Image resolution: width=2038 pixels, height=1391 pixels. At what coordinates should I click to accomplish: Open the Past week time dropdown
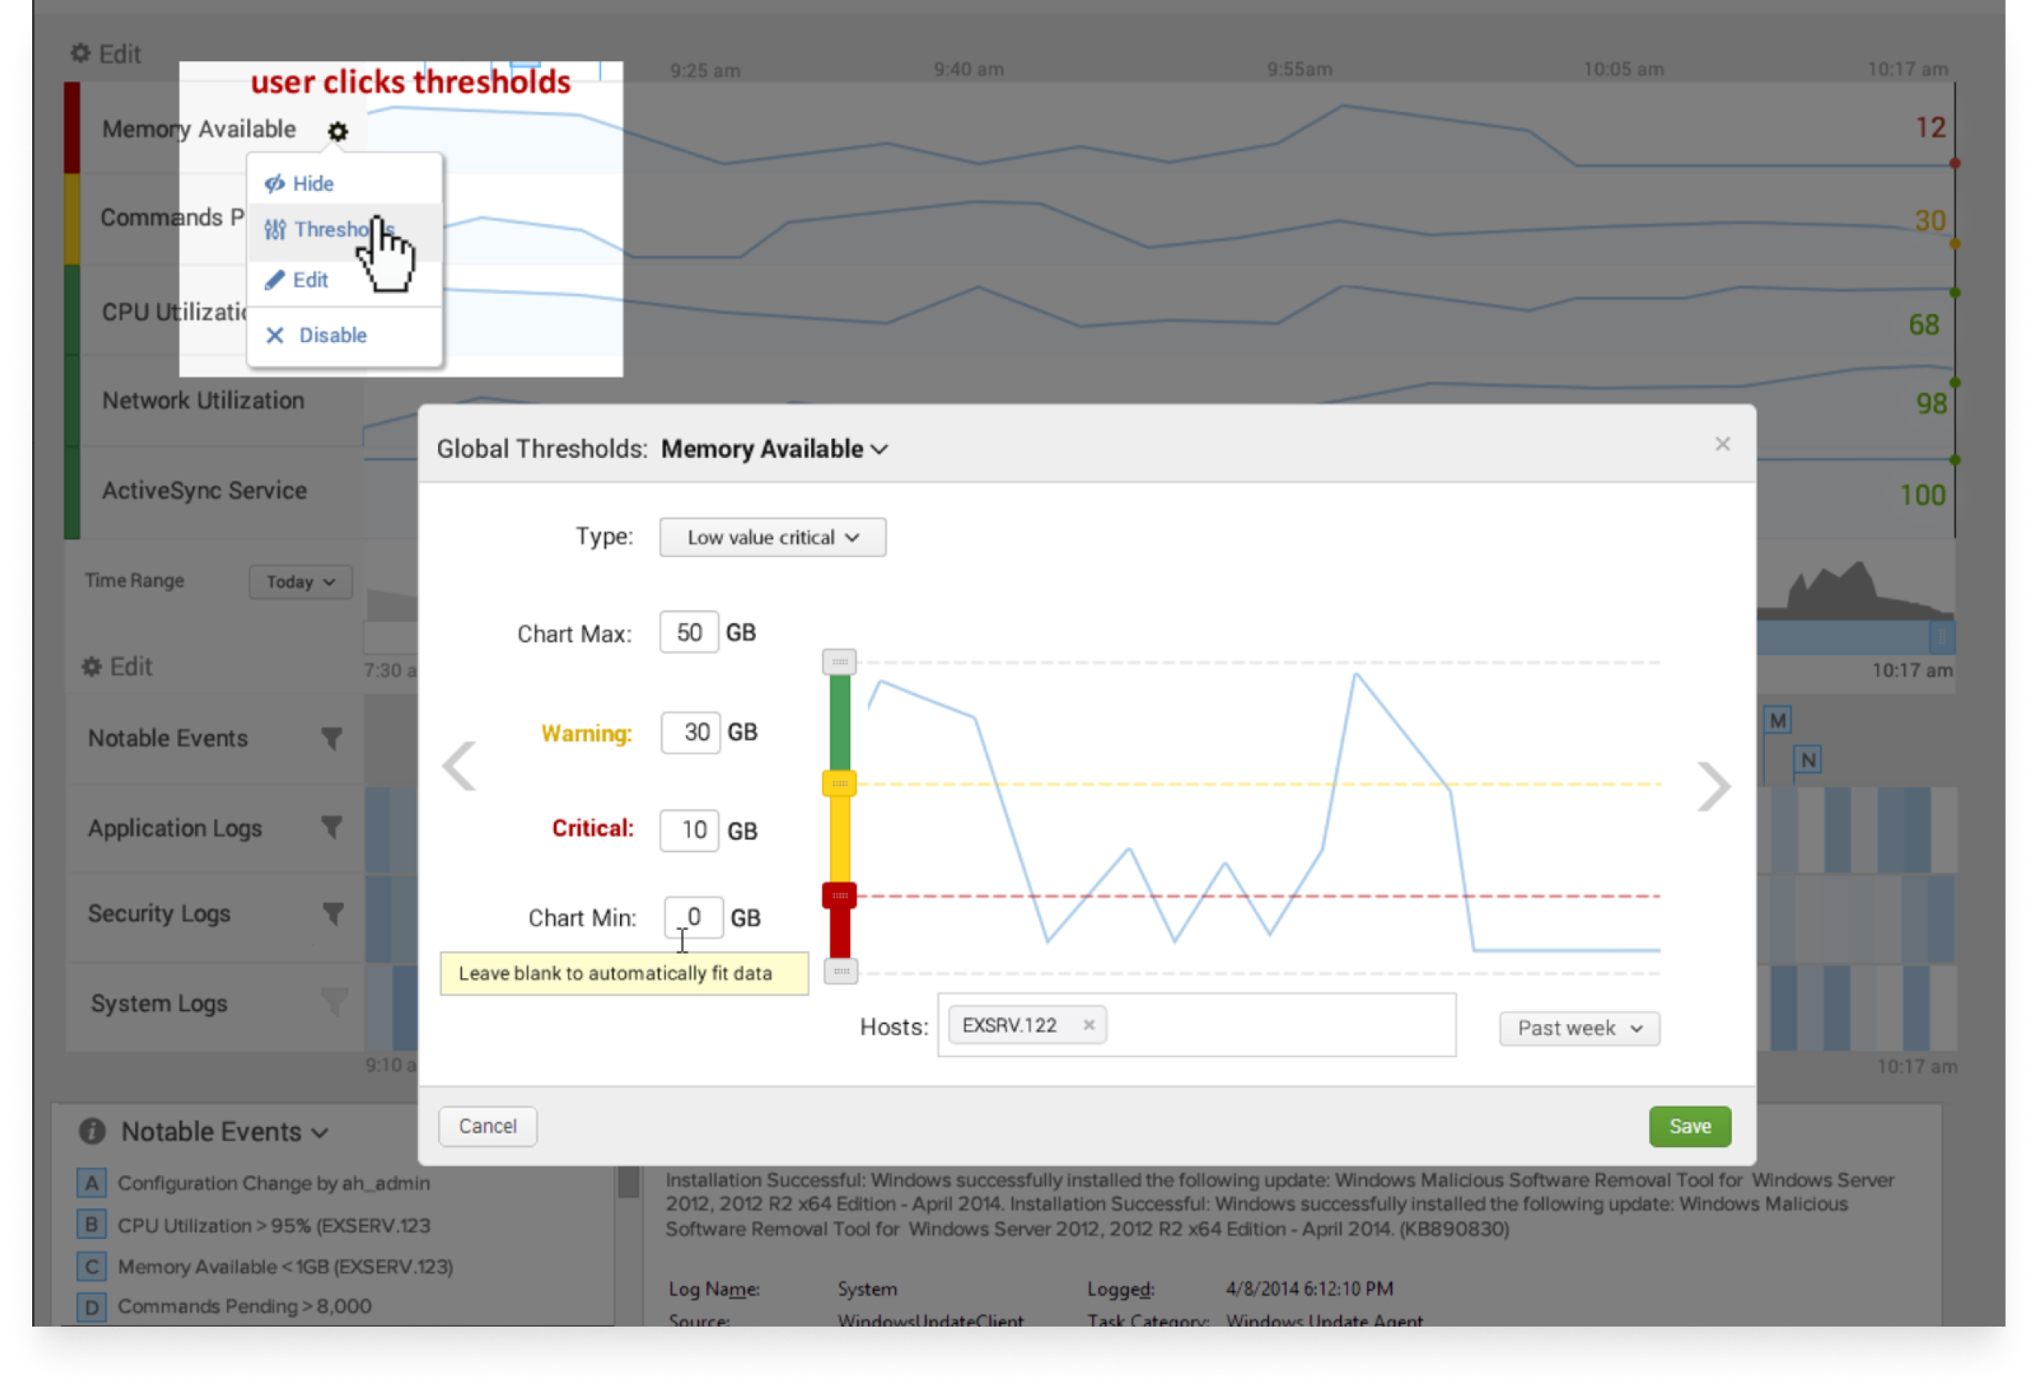1578,1028
